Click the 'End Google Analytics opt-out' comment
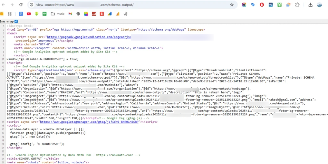The height and width of the screenshot is (164, 328). [69, 66]
